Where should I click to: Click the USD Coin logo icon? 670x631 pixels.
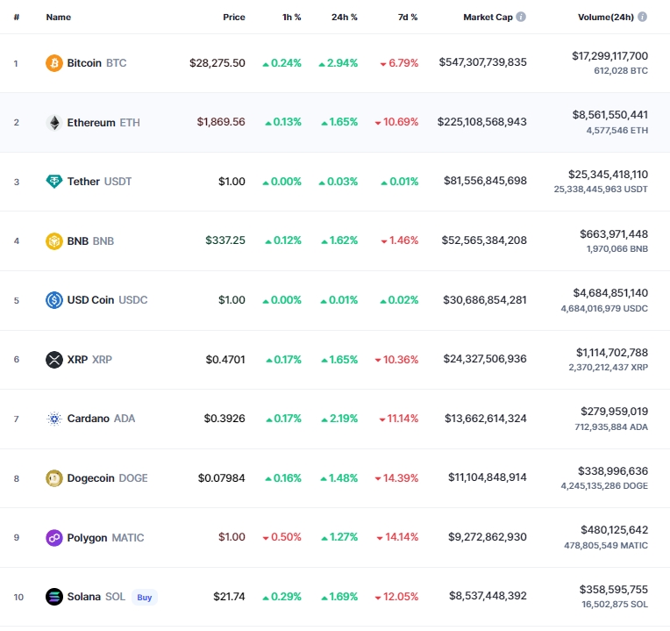pos(54,300)
